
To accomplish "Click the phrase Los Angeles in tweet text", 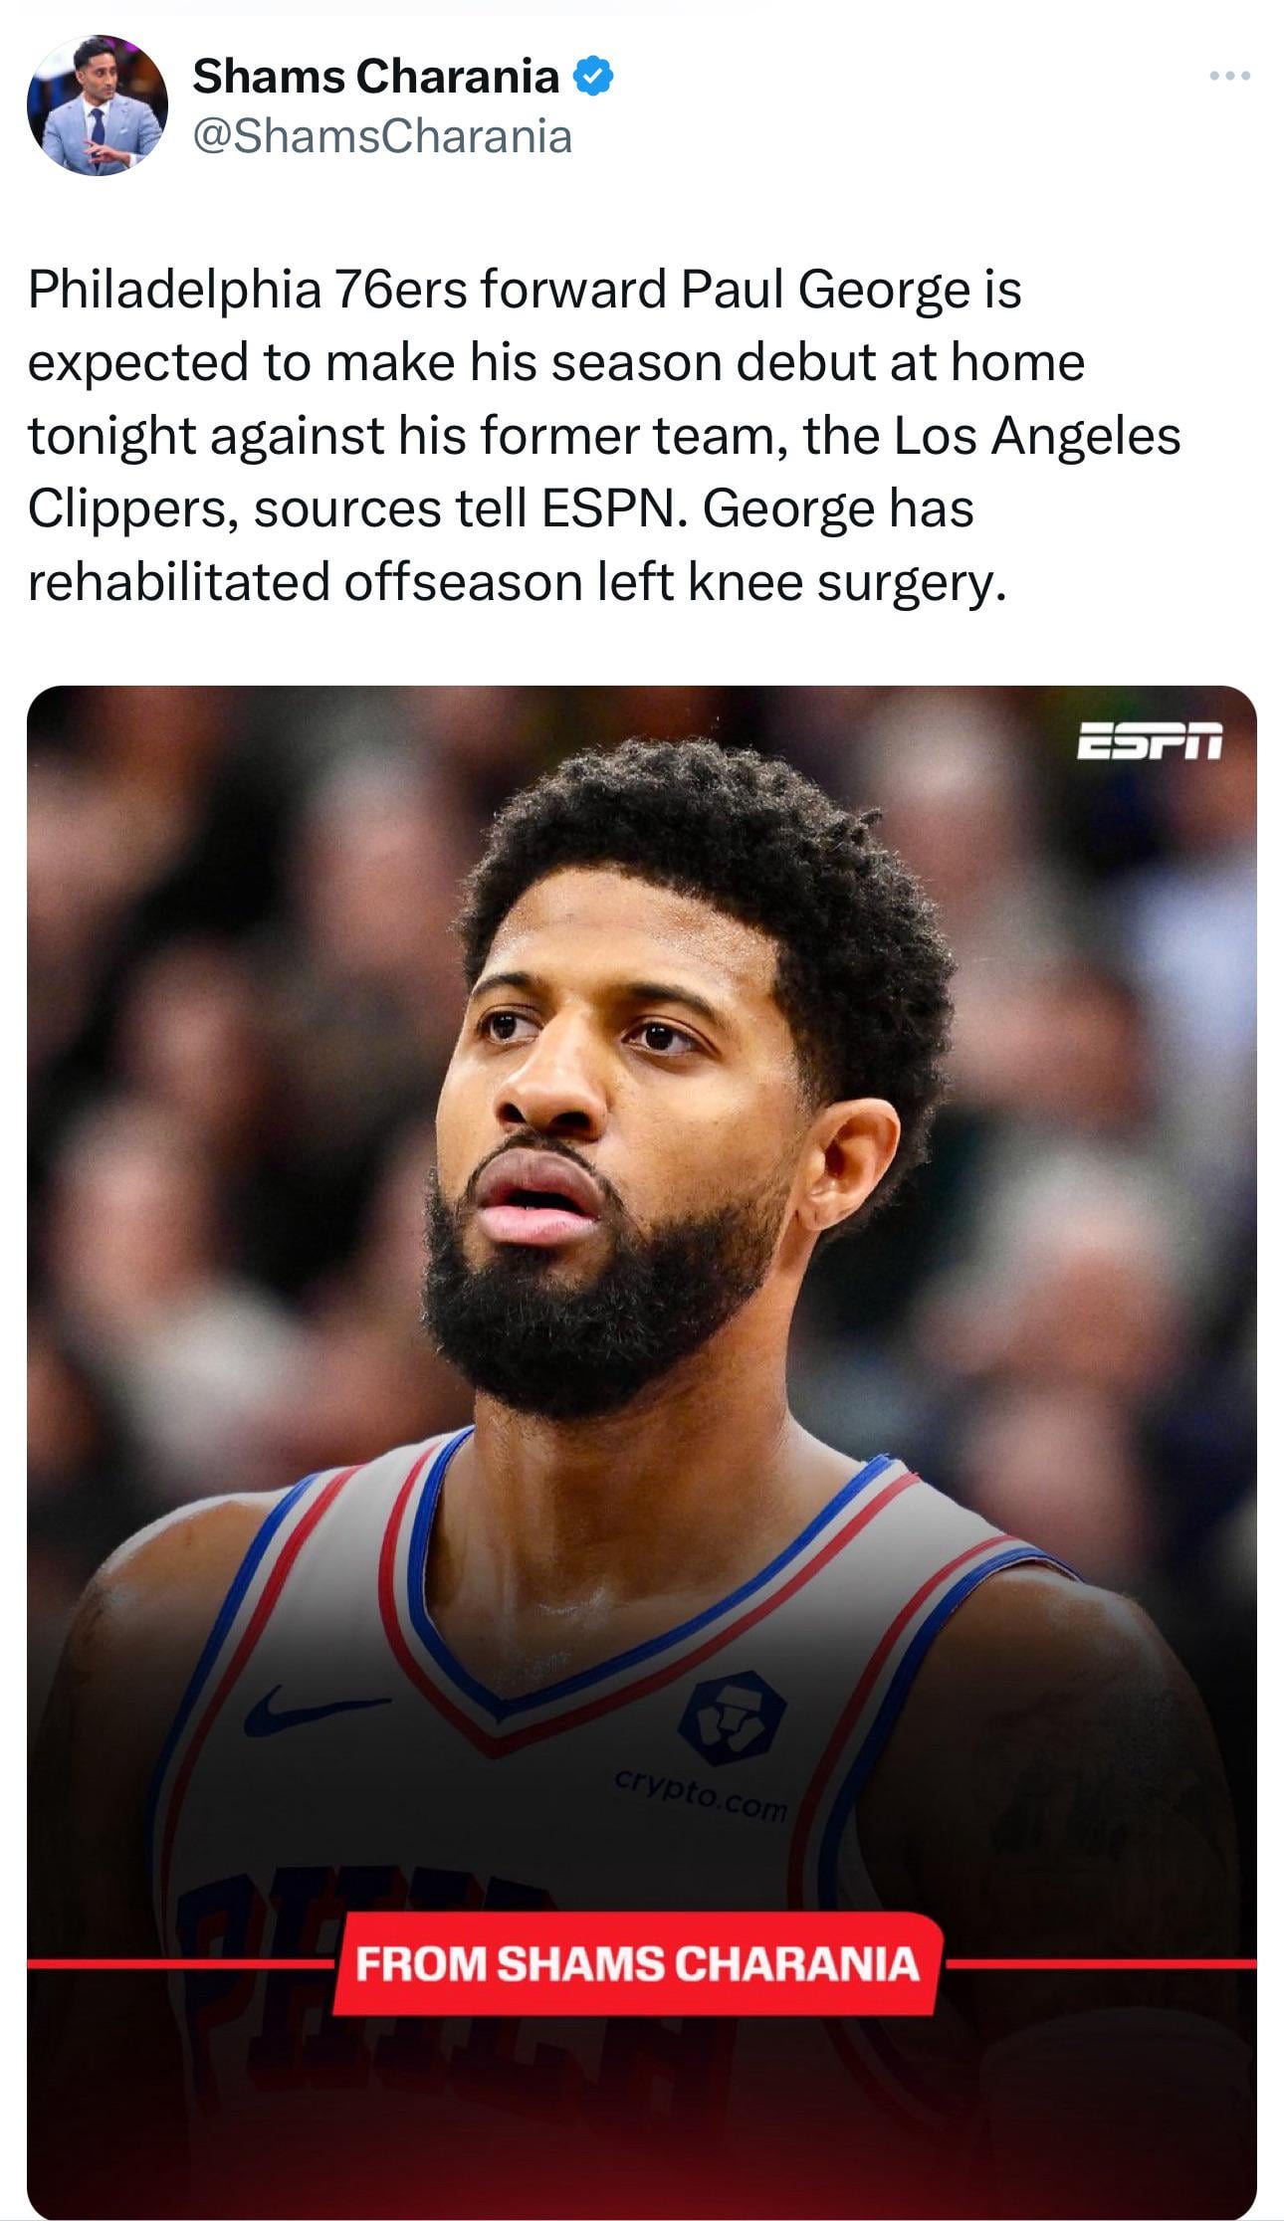I will click(1037, 436).
